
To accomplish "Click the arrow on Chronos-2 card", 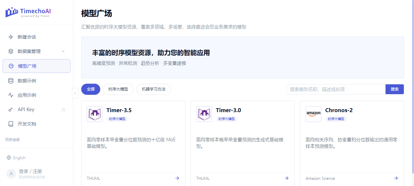I will [396, 178].
